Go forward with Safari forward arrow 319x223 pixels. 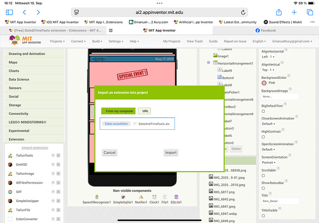38,13
